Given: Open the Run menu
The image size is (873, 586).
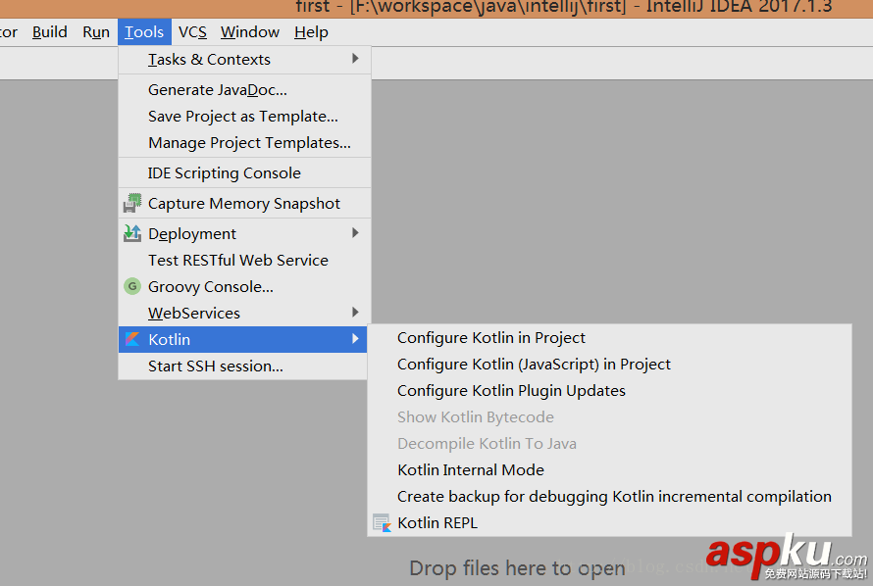Looking at the screenshot, I should tap(96, 32).
